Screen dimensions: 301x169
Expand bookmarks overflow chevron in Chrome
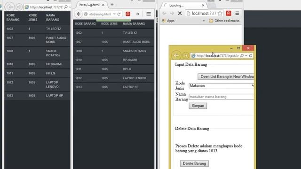(204, 21)
